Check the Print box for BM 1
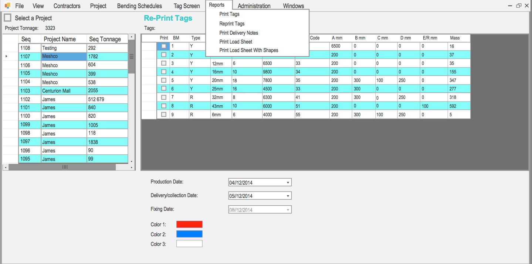The height and width of the screenshot is (264, 532). [x=163, y=46]
